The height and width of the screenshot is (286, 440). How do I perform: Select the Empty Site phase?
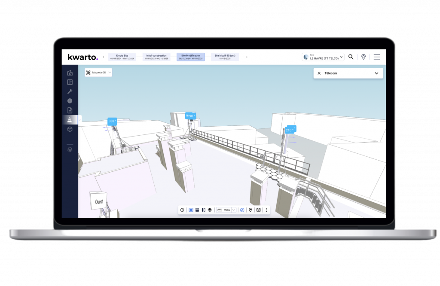coord(122,57)
